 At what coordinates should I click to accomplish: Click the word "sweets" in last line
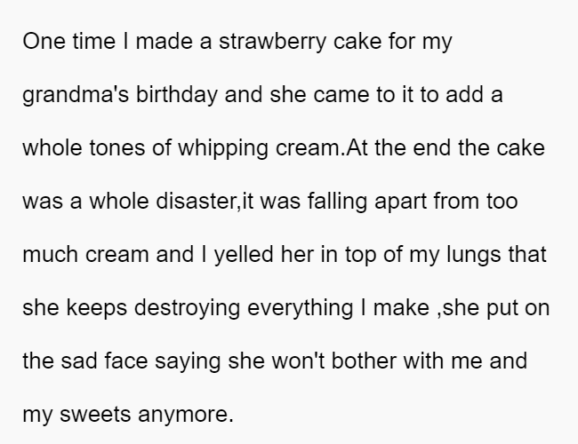(95, 415)
